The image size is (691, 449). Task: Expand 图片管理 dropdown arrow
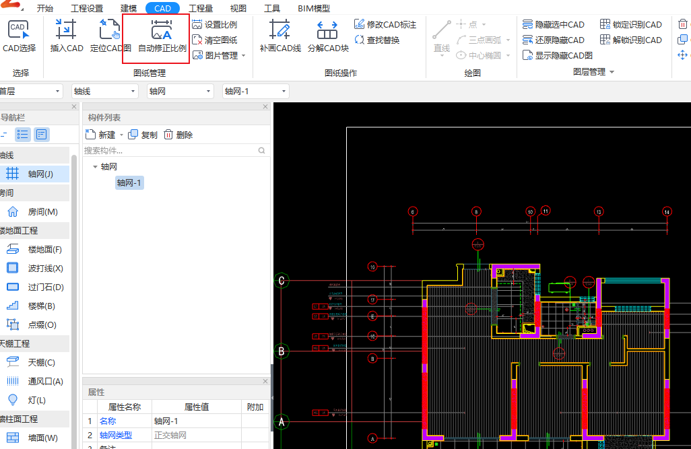244,56
